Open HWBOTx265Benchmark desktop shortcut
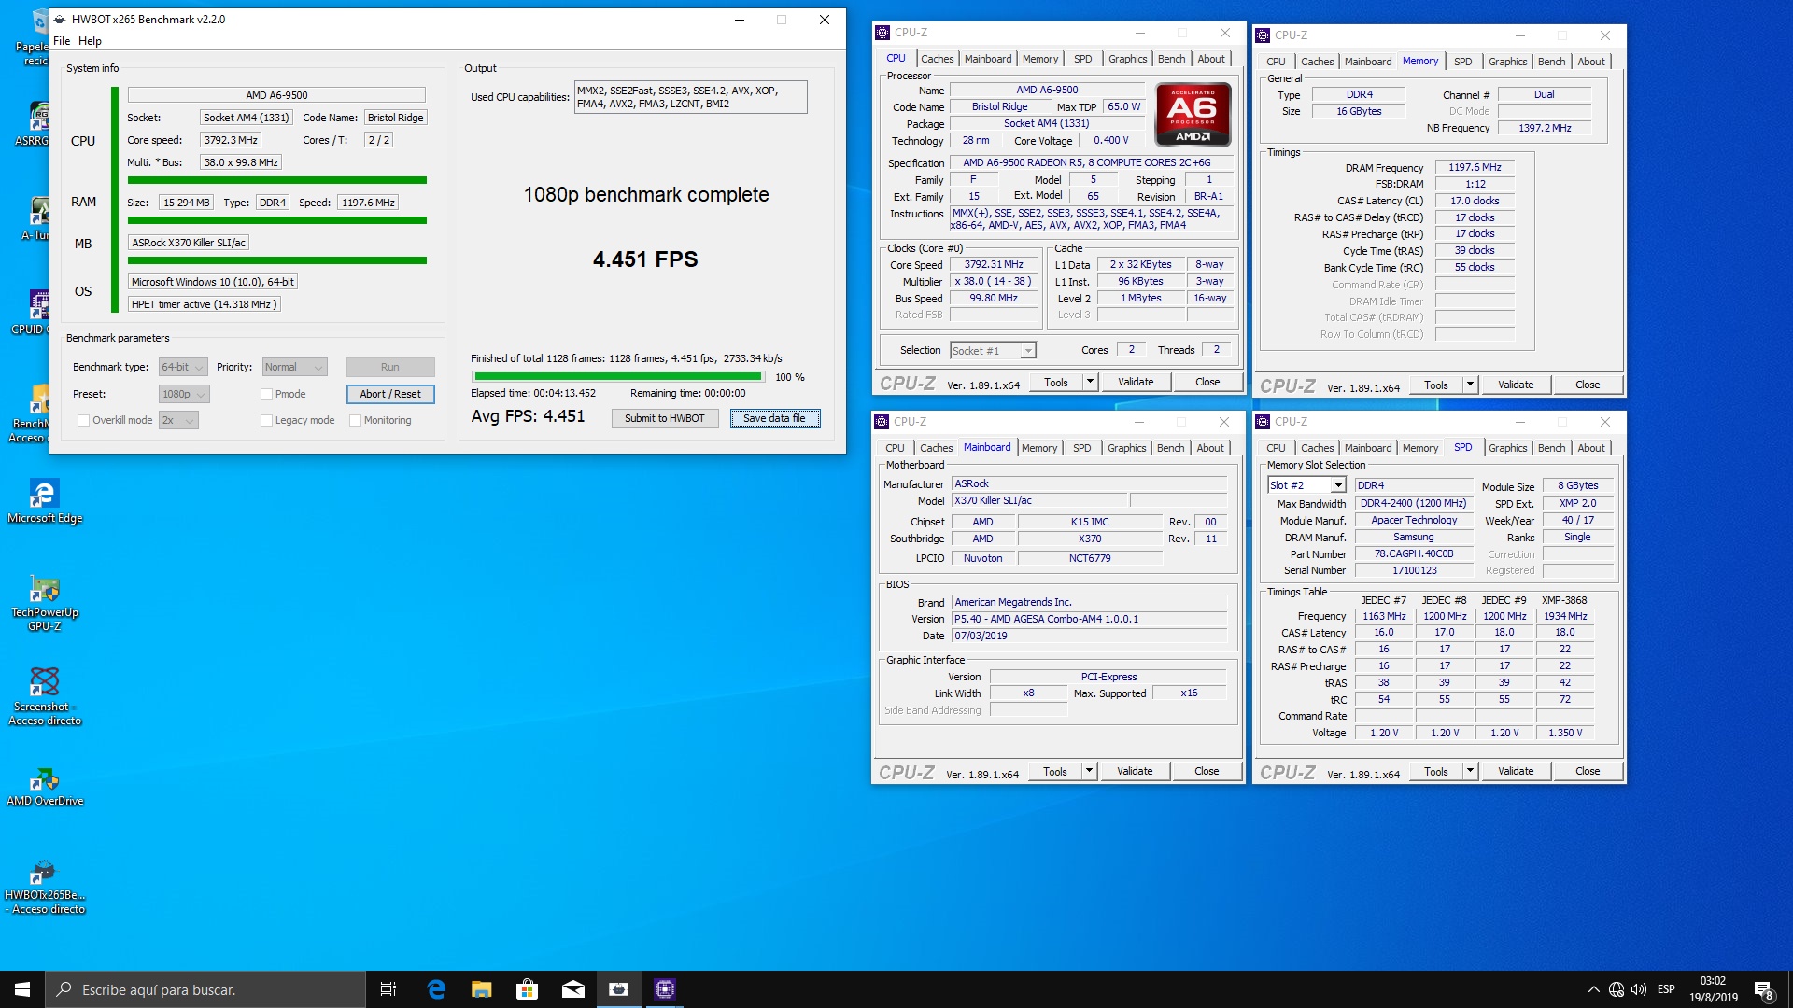 pyautogui.click(x=44, y=887)
